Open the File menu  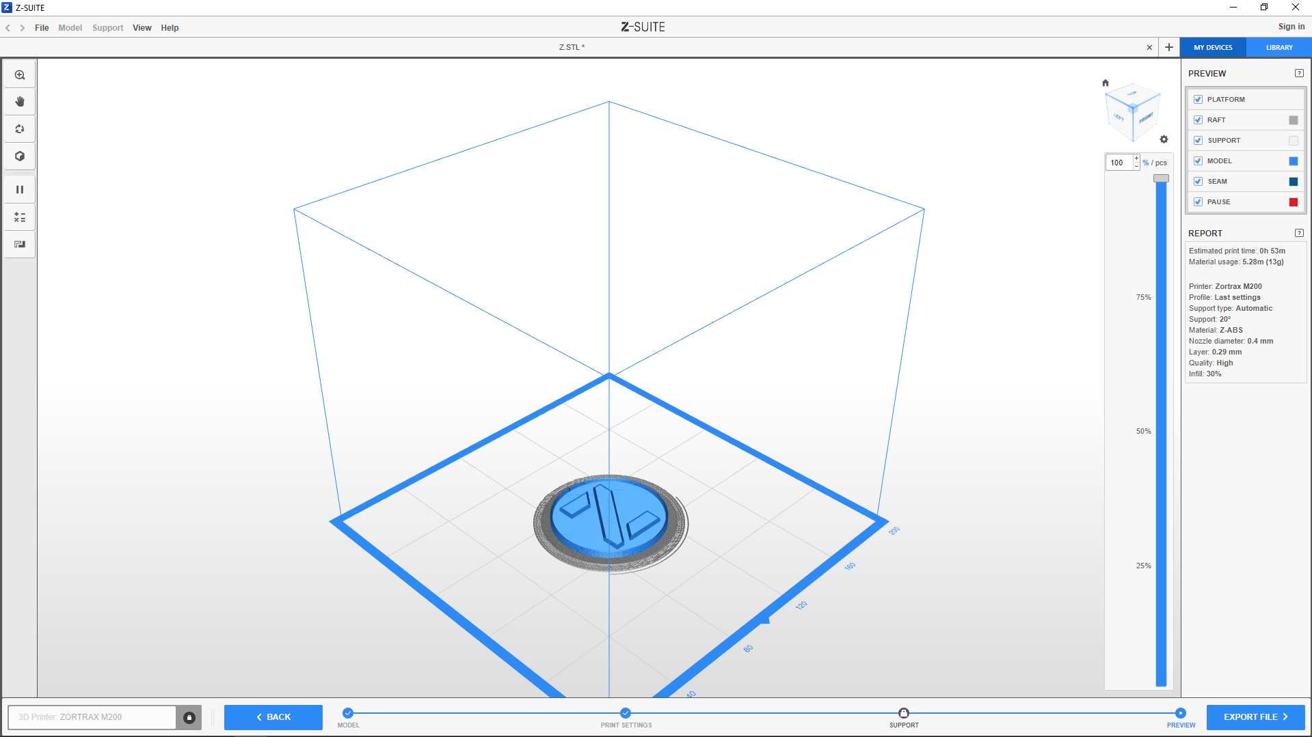(42, 28)
